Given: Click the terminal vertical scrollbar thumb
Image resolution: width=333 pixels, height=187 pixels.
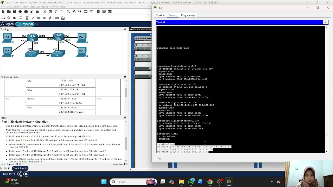Looking at the screenshot, I should (327, 120).
